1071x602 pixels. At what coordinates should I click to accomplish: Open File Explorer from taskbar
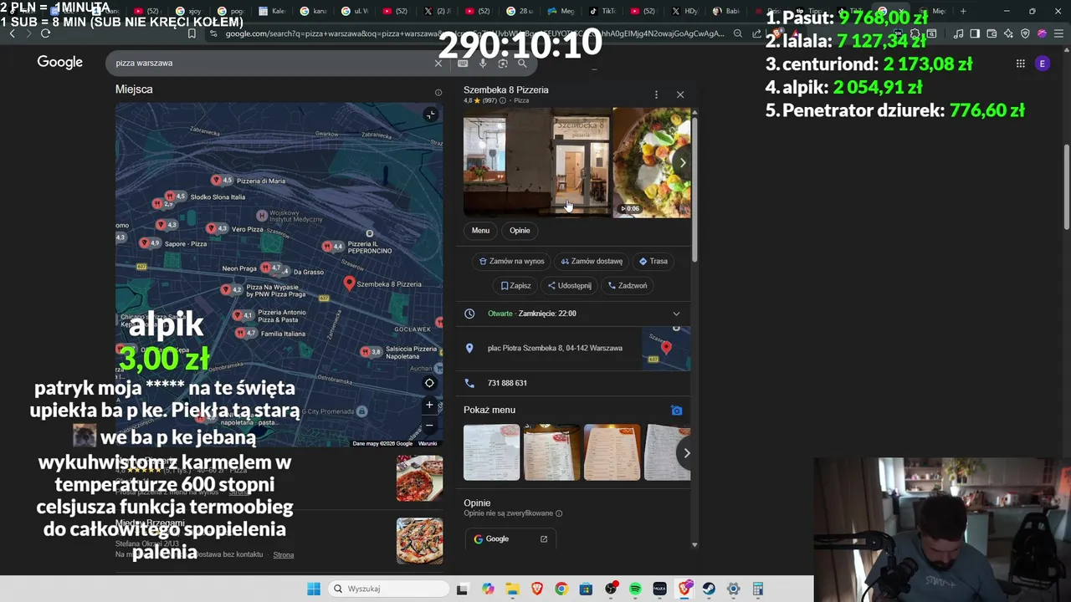[x=512, y=589]
